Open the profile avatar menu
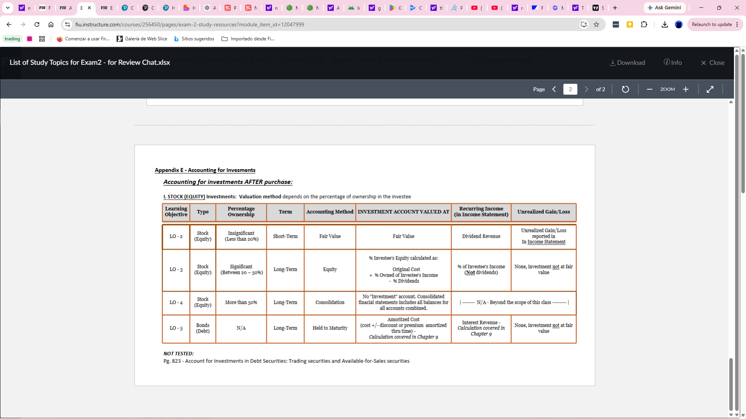Screen dimensions: 746x419 (679, 24)
